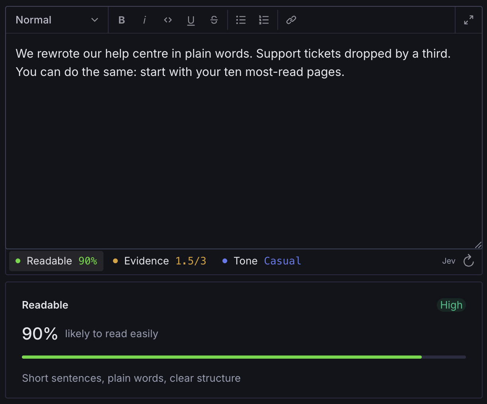Click the High badge
The width and height of the screenshot is (487, 404).
point(451,305)
